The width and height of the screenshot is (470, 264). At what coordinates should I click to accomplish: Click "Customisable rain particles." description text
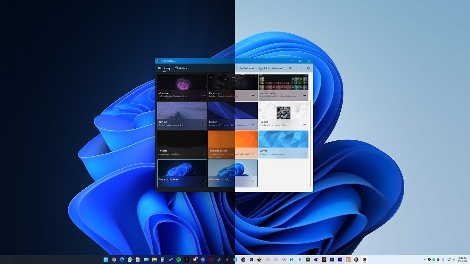[x=172, y=125]
